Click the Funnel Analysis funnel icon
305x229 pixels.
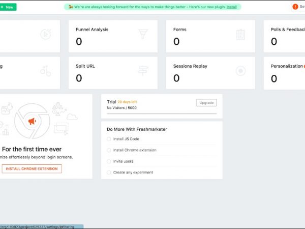(x=143, y=34)
